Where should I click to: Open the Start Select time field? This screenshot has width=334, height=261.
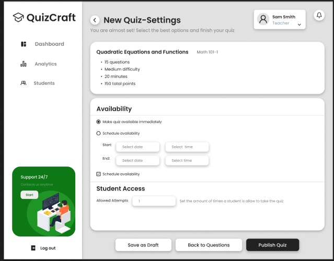pyautogui.click(x=187, y=147)
